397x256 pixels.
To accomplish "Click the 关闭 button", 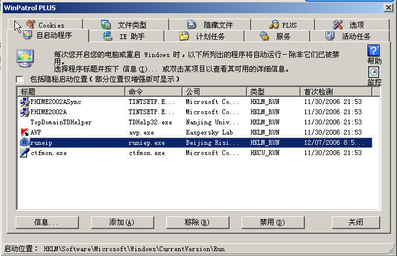I will pyautogui.click(x=355, y=222).
